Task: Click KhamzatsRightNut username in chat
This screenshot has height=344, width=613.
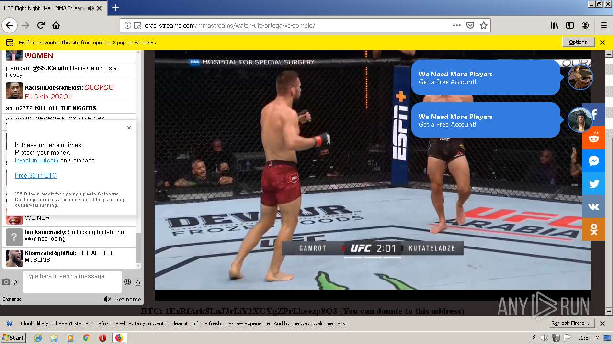Action: point(51,253)
